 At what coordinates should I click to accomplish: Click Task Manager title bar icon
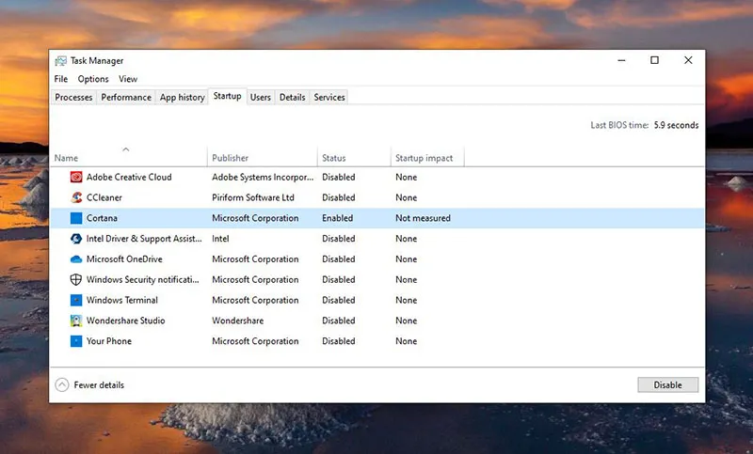61,61
